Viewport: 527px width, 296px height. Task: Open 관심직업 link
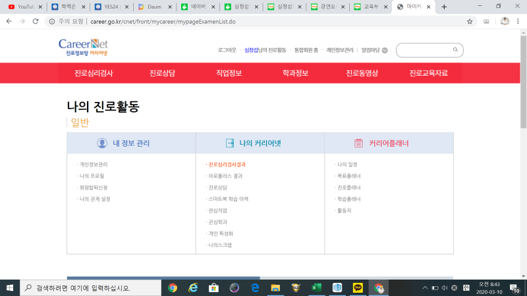[218, 210]
